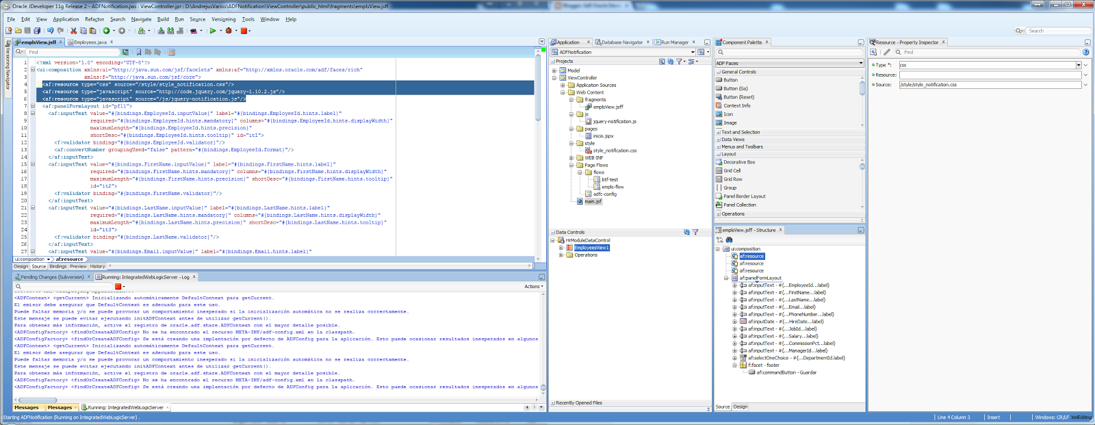Click the New file toolbar icon
Image resolution: width=1095 pixels, height=425 pixels.
(x=8, y=31)
